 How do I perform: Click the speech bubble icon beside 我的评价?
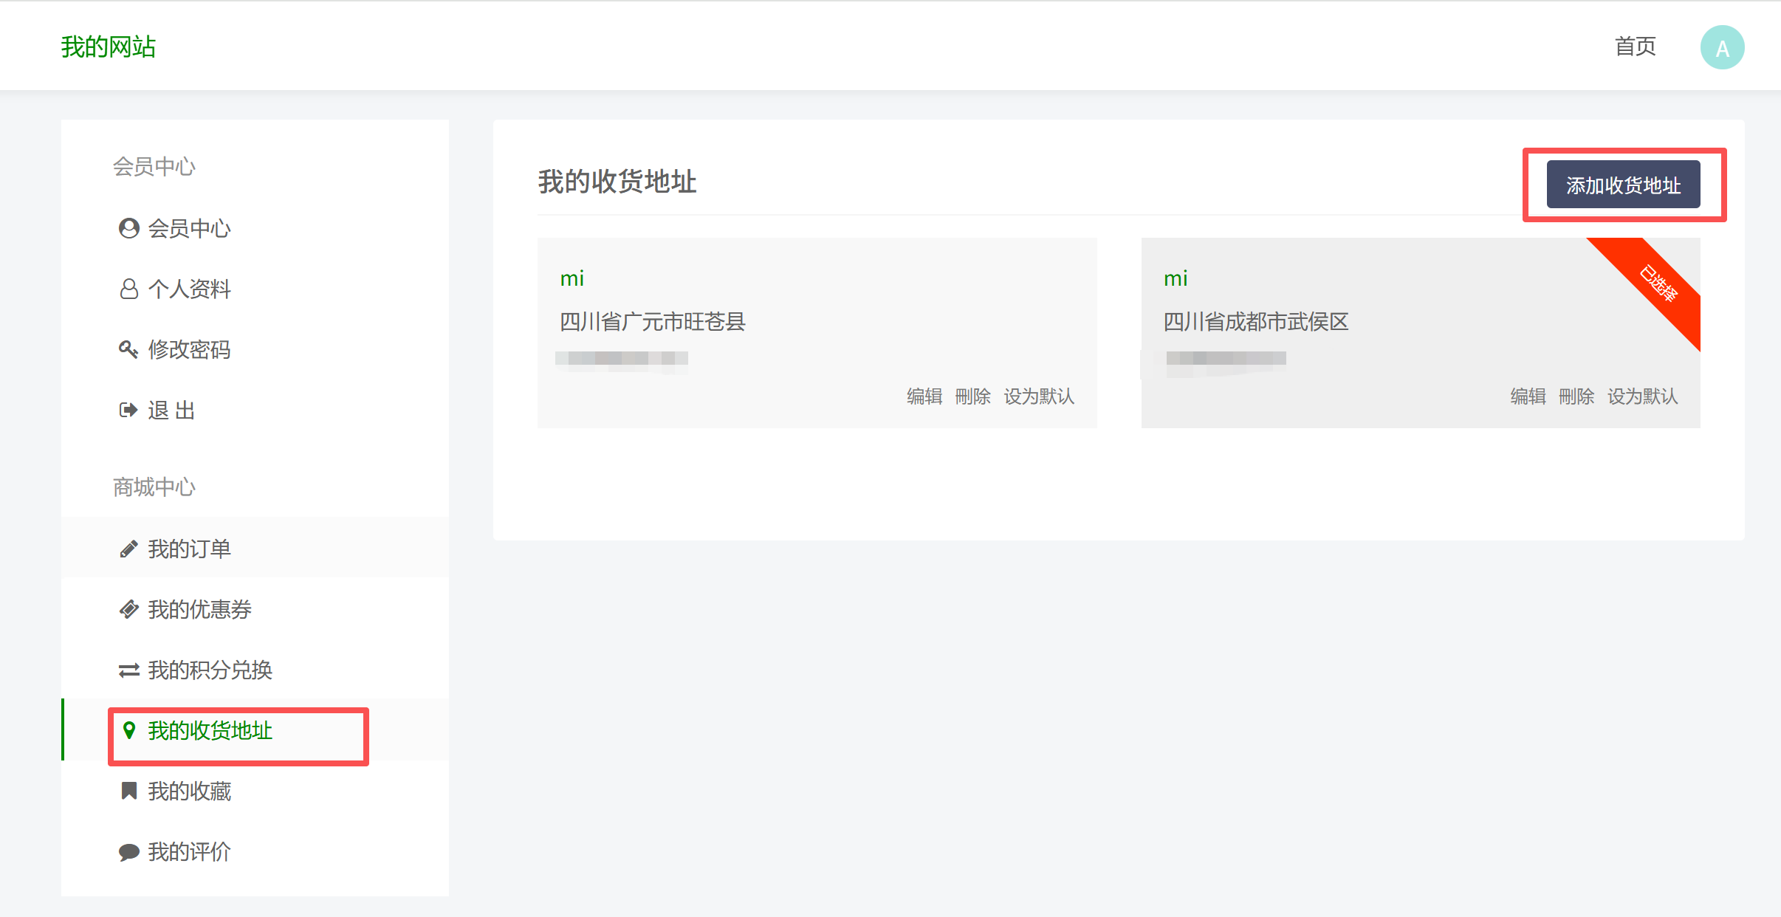click(129, 852)
